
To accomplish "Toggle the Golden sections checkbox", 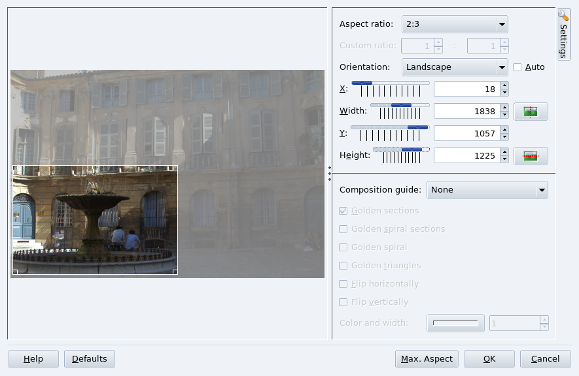I will [x=343, y=211].
